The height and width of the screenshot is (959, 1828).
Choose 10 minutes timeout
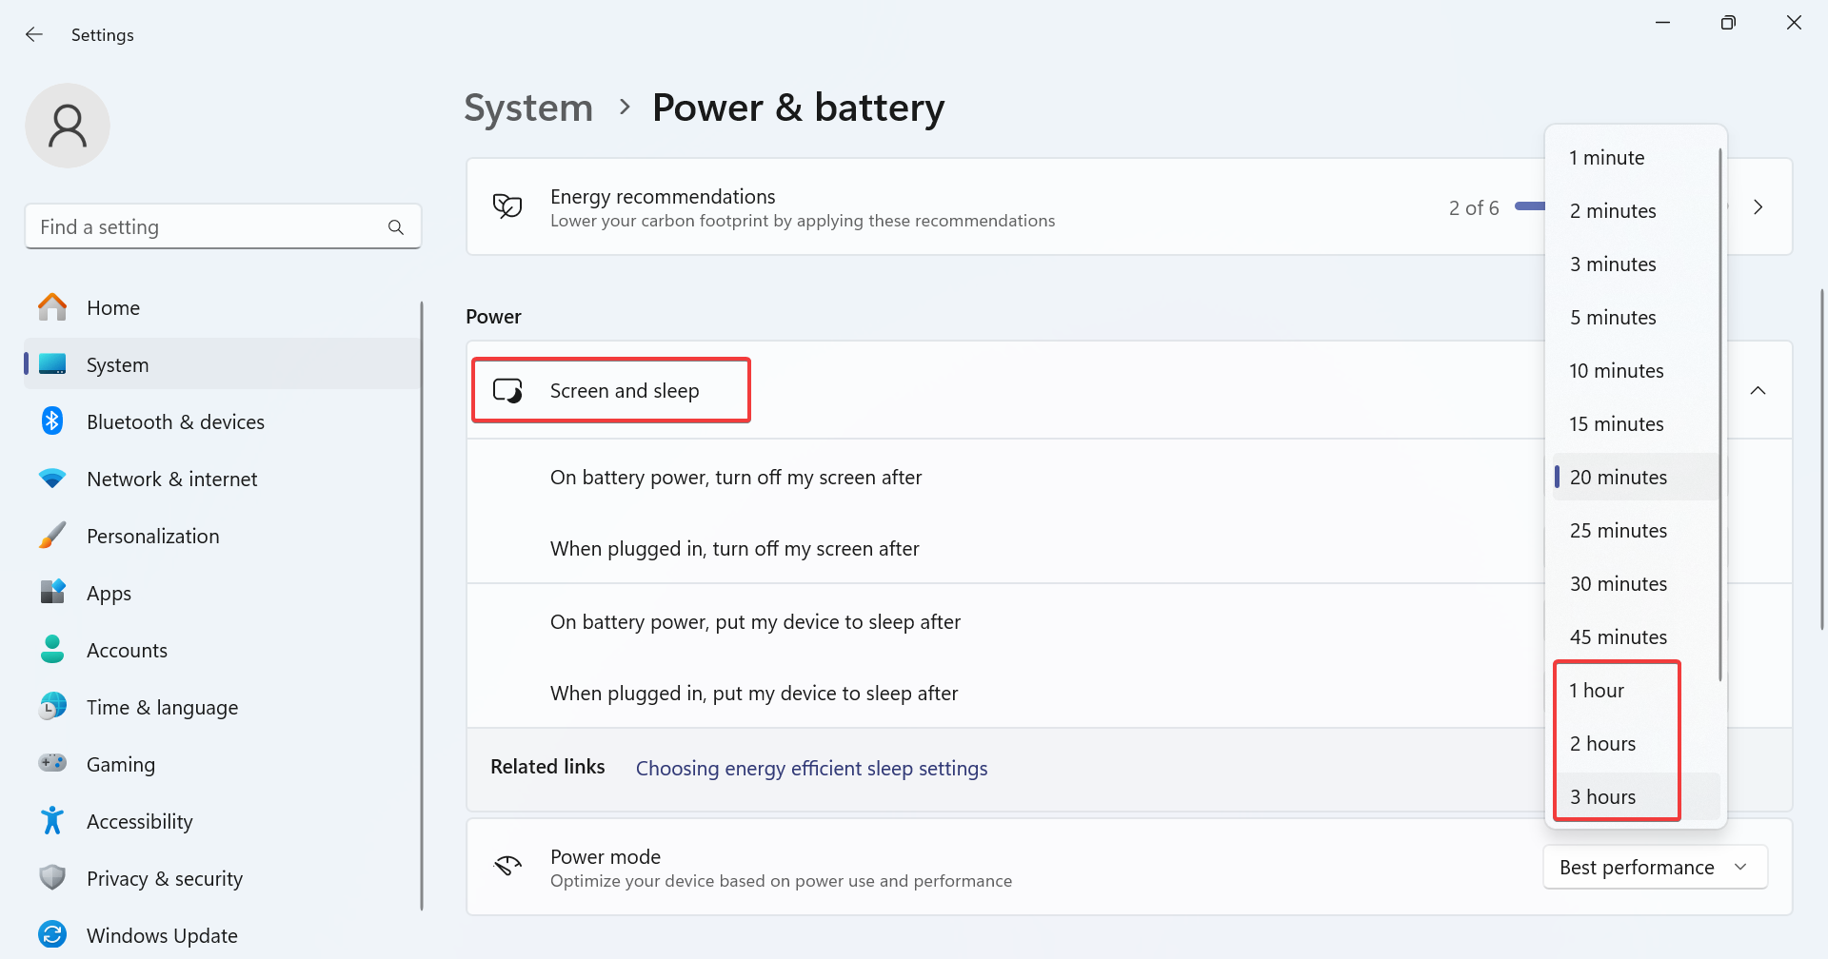click(1637, 371)
